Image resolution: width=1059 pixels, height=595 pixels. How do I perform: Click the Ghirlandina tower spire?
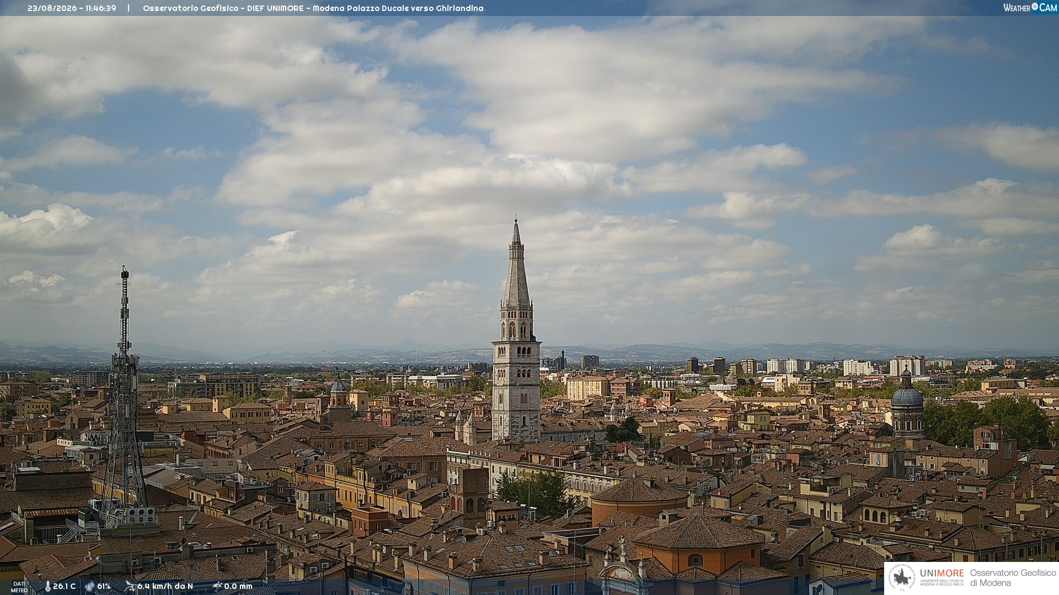pos(516,263)
